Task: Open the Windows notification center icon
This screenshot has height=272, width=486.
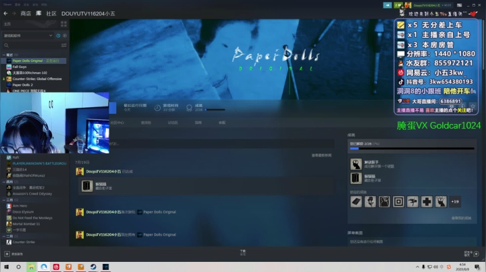Action: (x=477, y=267)
